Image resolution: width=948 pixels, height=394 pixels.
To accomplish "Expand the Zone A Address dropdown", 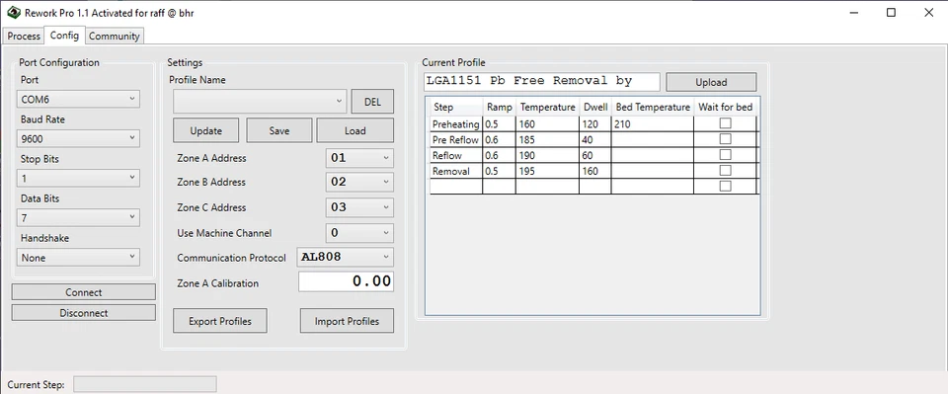I will pyautogui.click(x=359, y=158).
